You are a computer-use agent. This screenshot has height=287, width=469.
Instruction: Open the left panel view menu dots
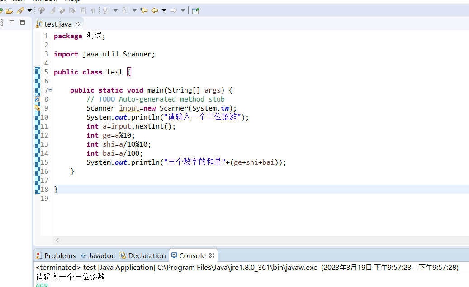tap(2, 23)
